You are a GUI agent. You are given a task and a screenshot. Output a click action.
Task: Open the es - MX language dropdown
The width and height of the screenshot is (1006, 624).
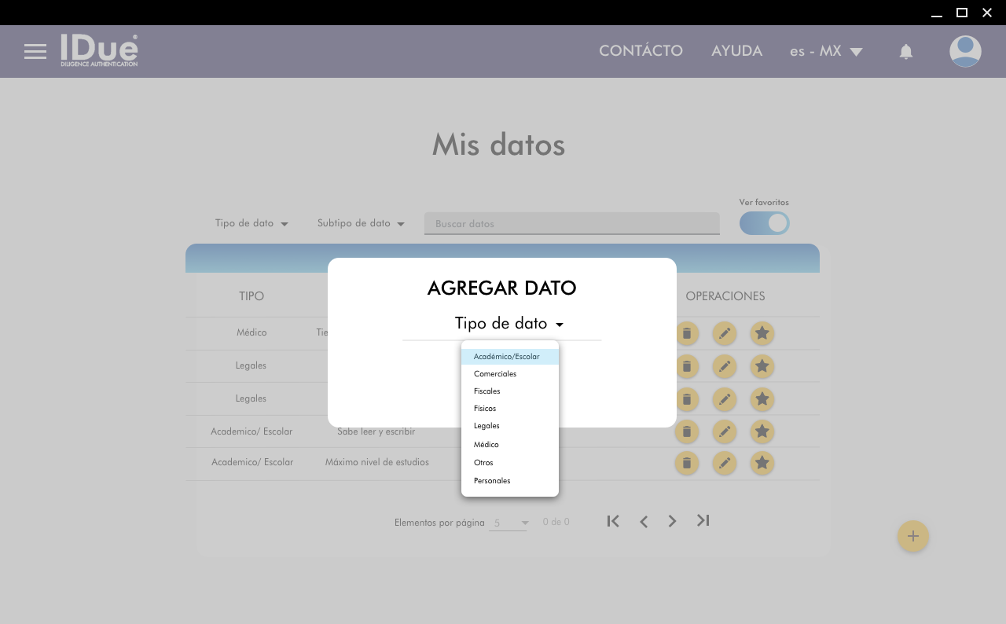click(826, 52)
